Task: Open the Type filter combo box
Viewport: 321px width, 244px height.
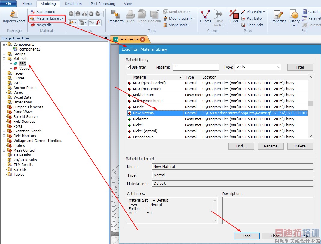Action: (258, 67)
